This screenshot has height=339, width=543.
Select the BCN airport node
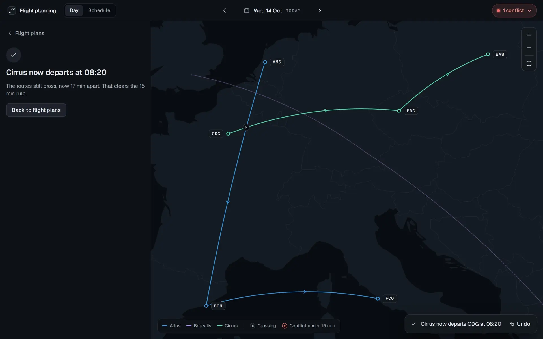206,306
